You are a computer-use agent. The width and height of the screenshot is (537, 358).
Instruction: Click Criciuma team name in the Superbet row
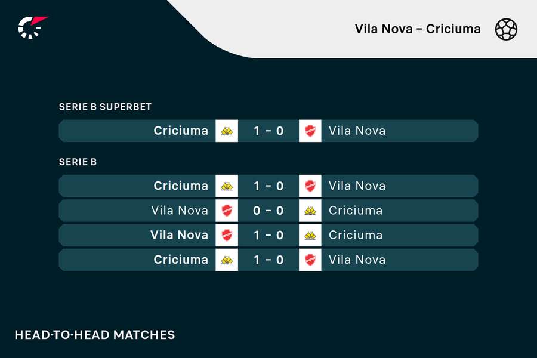point(181,131)
